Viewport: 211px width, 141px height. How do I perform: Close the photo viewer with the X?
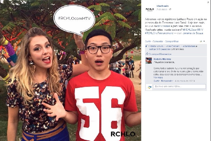pos(208,2)
